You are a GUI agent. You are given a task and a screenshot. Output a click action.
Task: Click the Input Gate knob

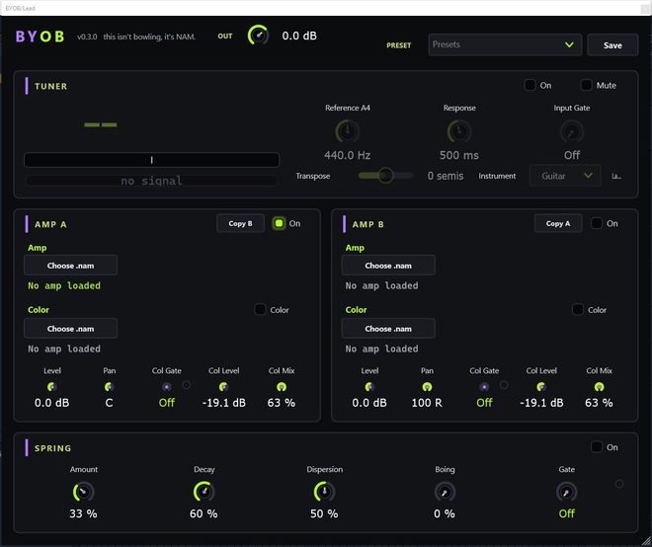[x=572, y=131]
